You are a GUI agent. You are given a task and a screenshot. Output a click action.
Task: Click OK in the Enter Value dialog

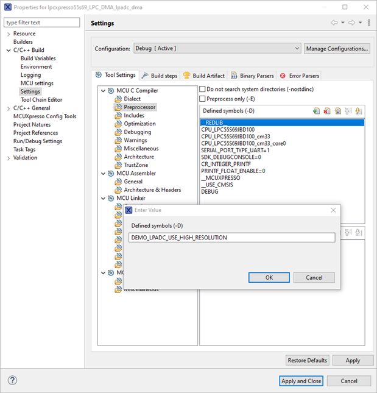(269, 277)
